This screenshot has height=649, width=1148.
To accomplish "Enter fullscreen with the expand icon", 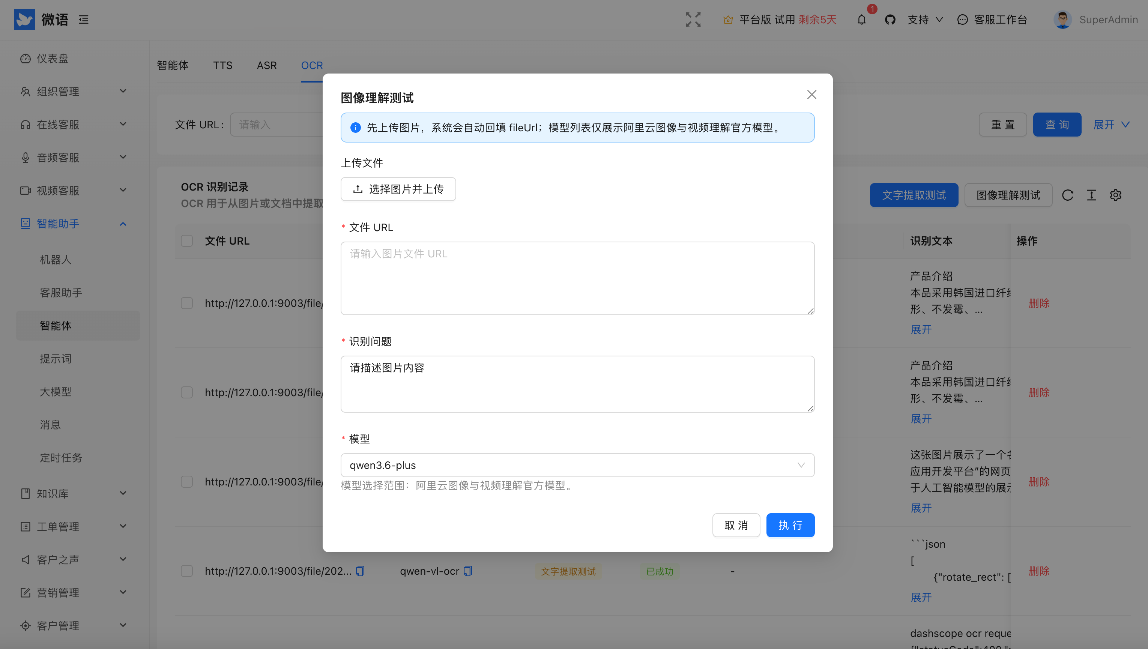I will click(x=693, y=20).
